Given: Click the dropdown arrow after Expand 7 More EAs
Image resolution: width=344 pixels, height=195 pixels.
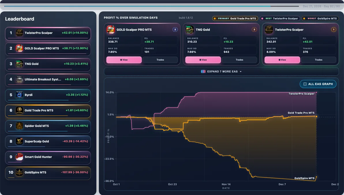Looking at the screenshot, I should click(x=241, y=72).
